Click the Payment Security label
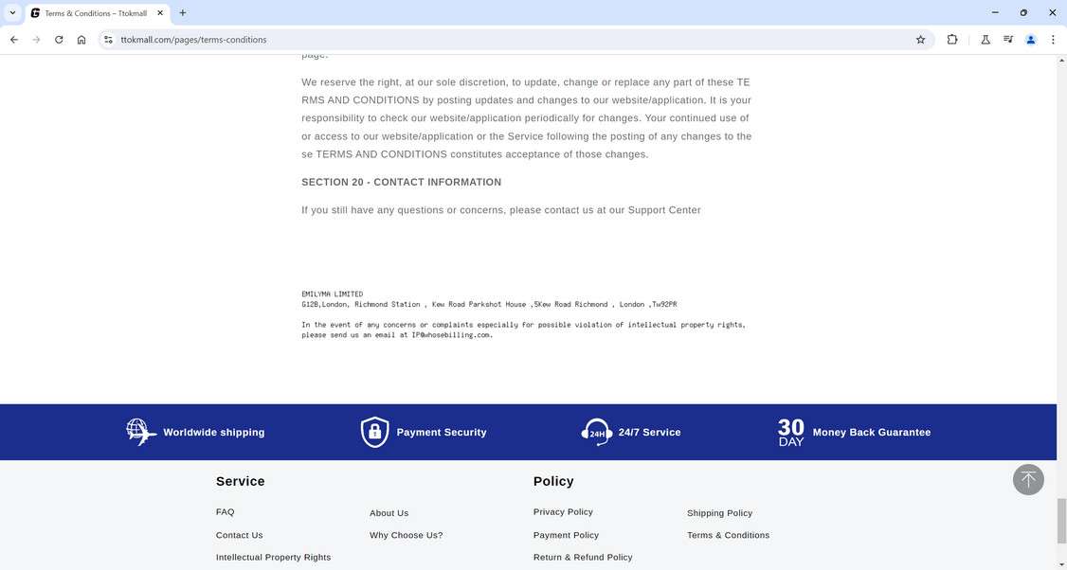The image size is (1067, 570). click(x=442, y=432)
